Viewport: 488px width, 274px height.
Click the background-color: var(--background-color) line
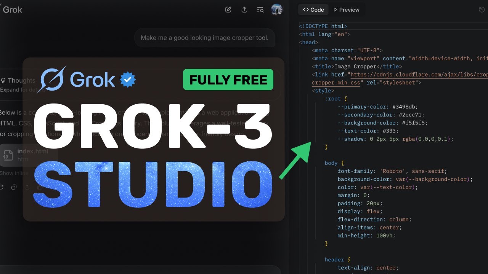405,179
